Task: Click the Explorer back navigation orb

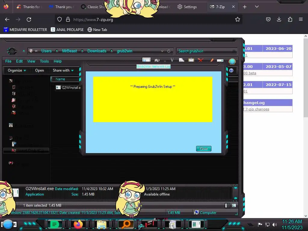Action: (12, 51)
